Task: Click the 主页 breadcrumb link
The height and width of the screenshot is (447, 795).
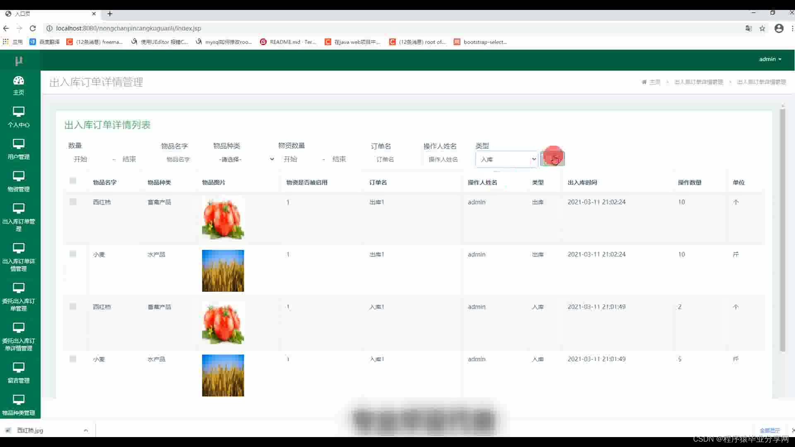Action: [x=655, y=82]
